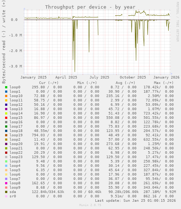Image resolution: width=181 pixels, height=209 pixels.
Task: Click the 'loop9' device label
Action: [15, 188]
